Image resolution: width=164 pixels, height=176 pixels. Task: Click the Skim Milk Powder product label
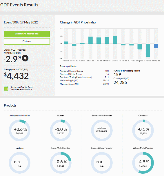click(61, 148)
